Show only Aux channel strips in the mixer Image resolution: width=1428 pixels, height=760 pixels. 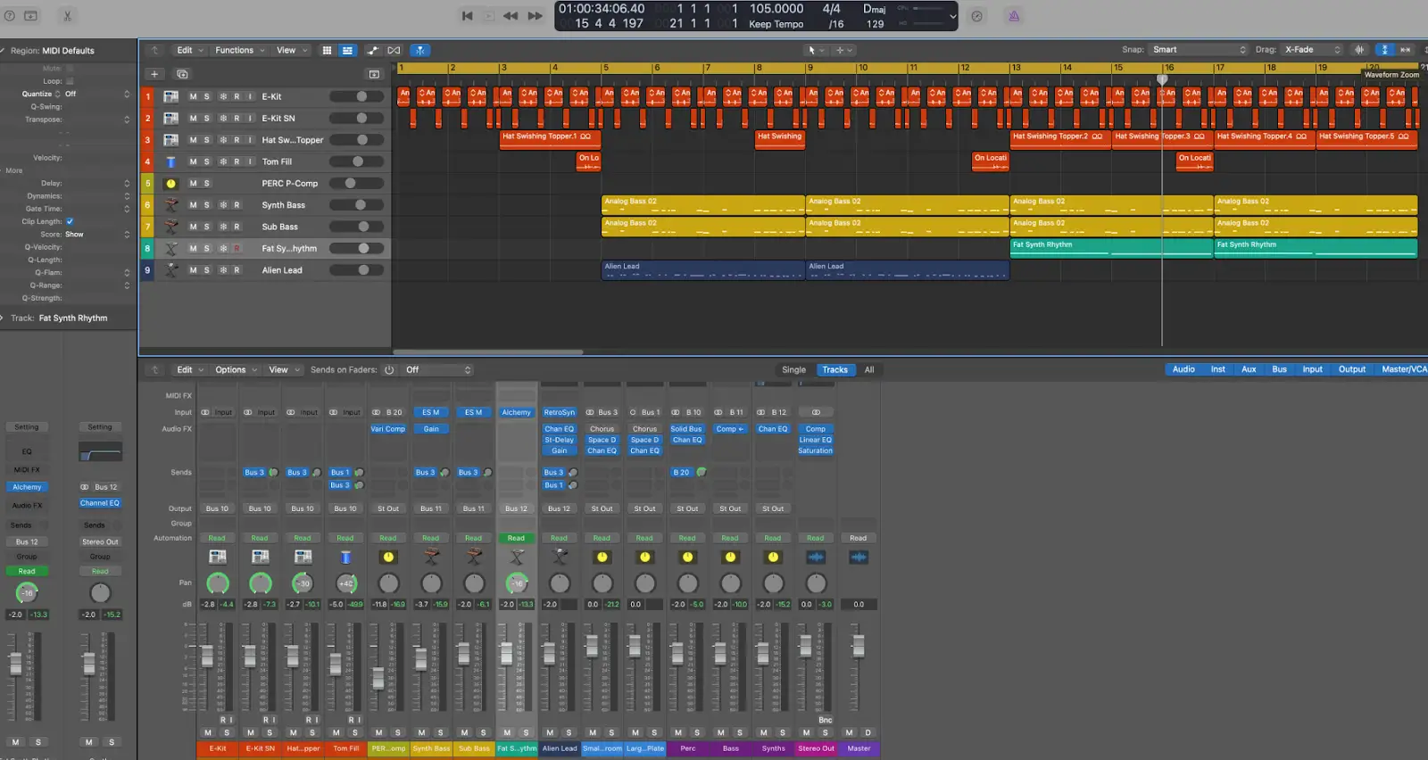tap(1249, 369)
